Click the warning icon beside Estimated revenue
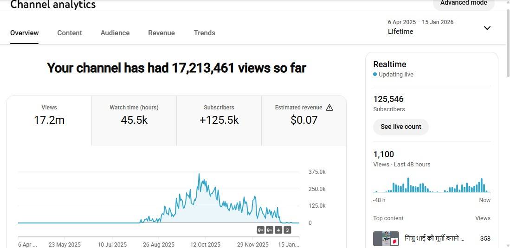Viewport: 510px width, 248px height. point(329,108)
